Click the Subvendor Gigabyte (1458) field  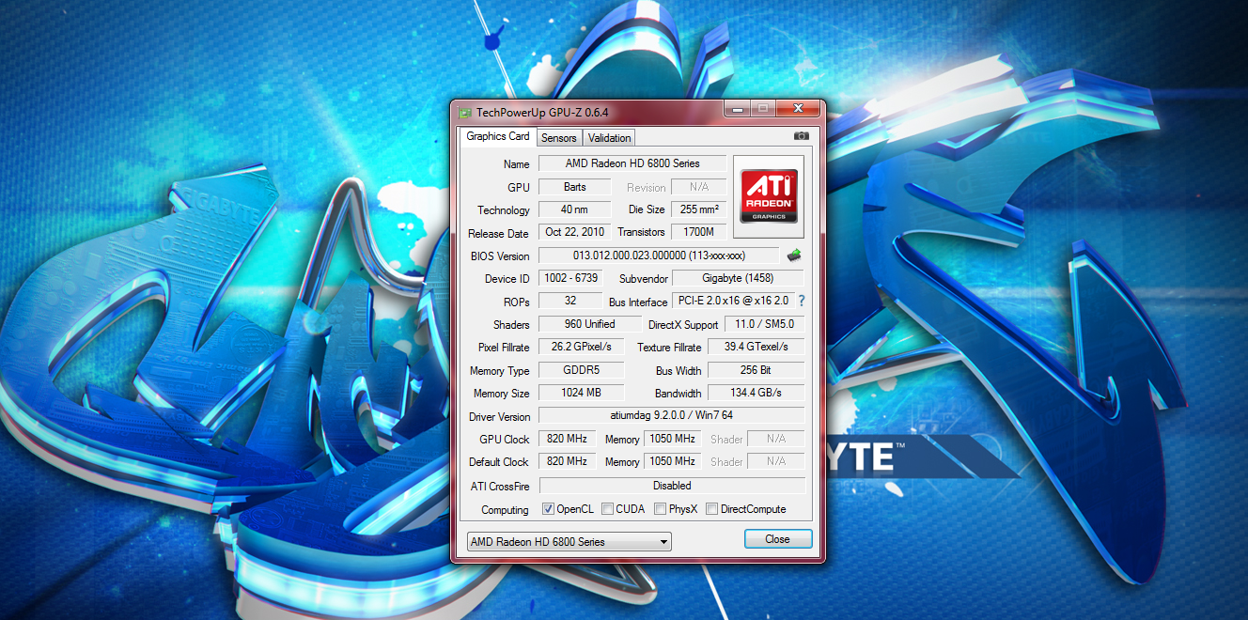click(x=738, y=278)
